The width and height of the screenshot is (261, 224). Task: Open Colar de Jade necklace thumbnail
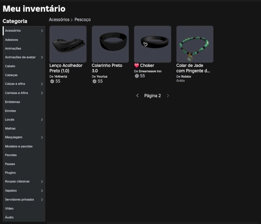pyautogui.click(x=195, y=44)
